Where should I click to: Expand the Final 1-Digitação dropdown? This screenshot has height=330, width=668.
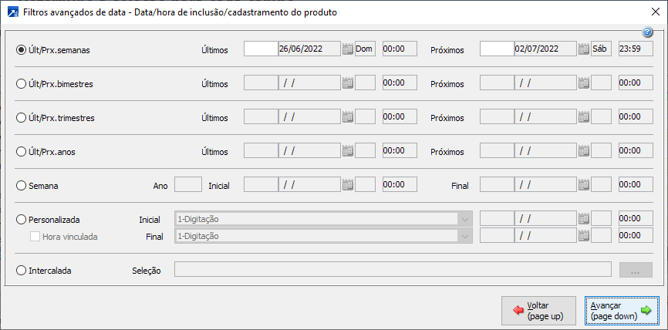(x=464, y=236)
